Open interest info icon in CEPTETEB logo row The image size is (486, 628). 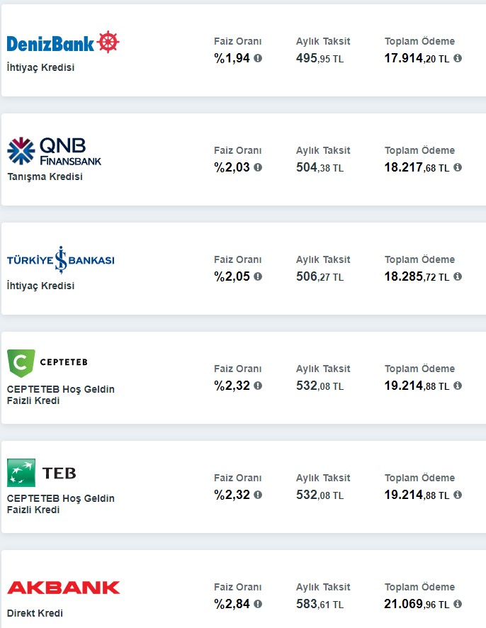[x=258, y=386]
